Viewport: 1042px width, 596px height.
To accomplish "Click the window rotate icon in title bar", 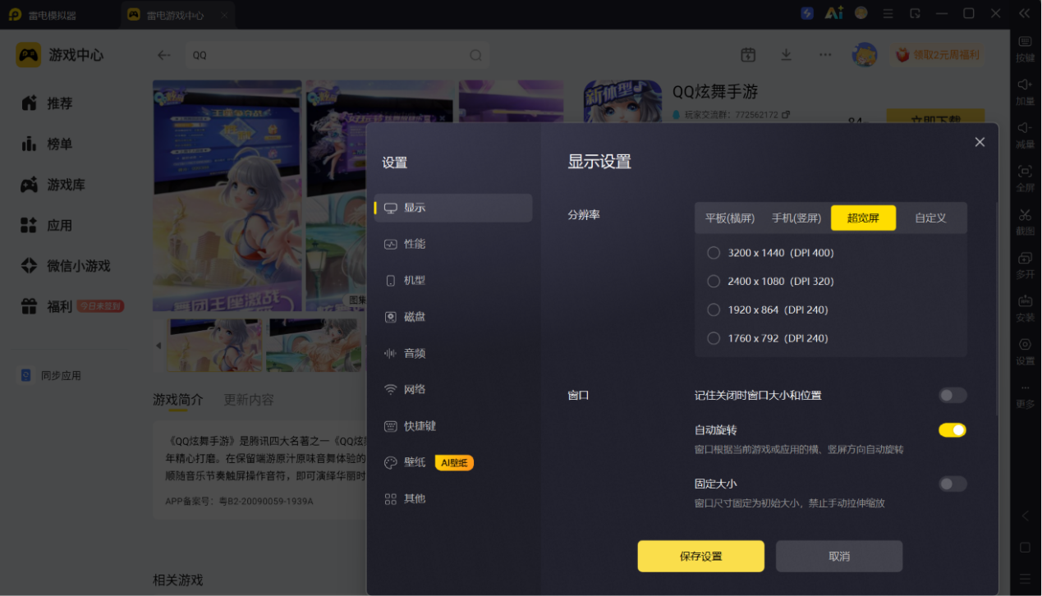I will (x=916, y=13).
